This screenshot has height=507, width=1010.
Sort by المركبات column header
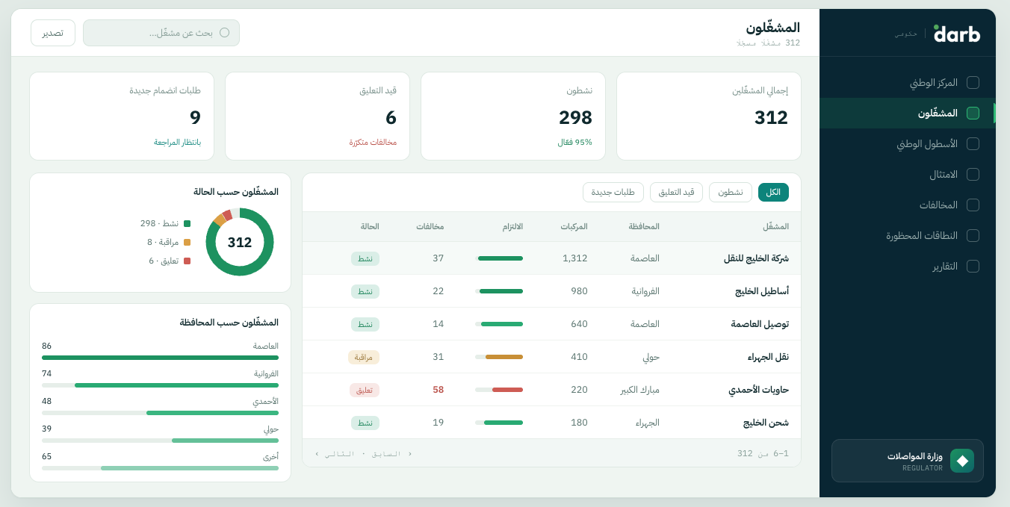coord(574,226)
